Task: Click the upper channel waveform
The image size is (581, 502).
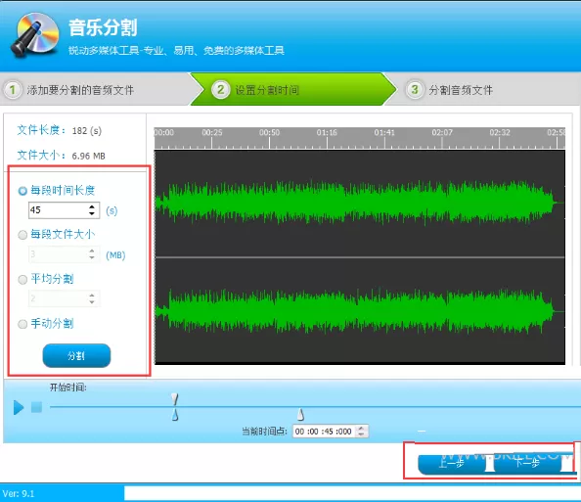Action: point(359,203)
